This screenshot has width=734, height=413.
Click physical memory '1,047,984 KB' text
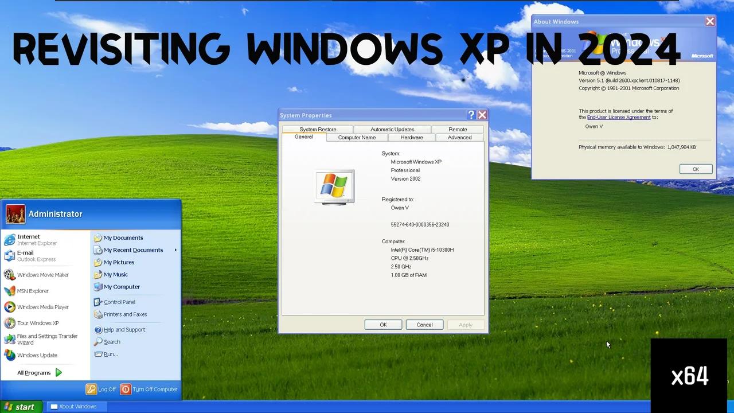pos(681,147)
